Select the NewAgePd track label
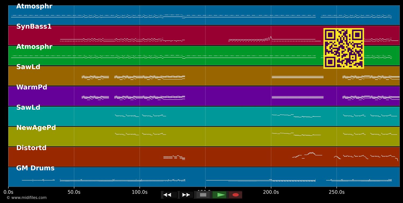 coord(36,128)
